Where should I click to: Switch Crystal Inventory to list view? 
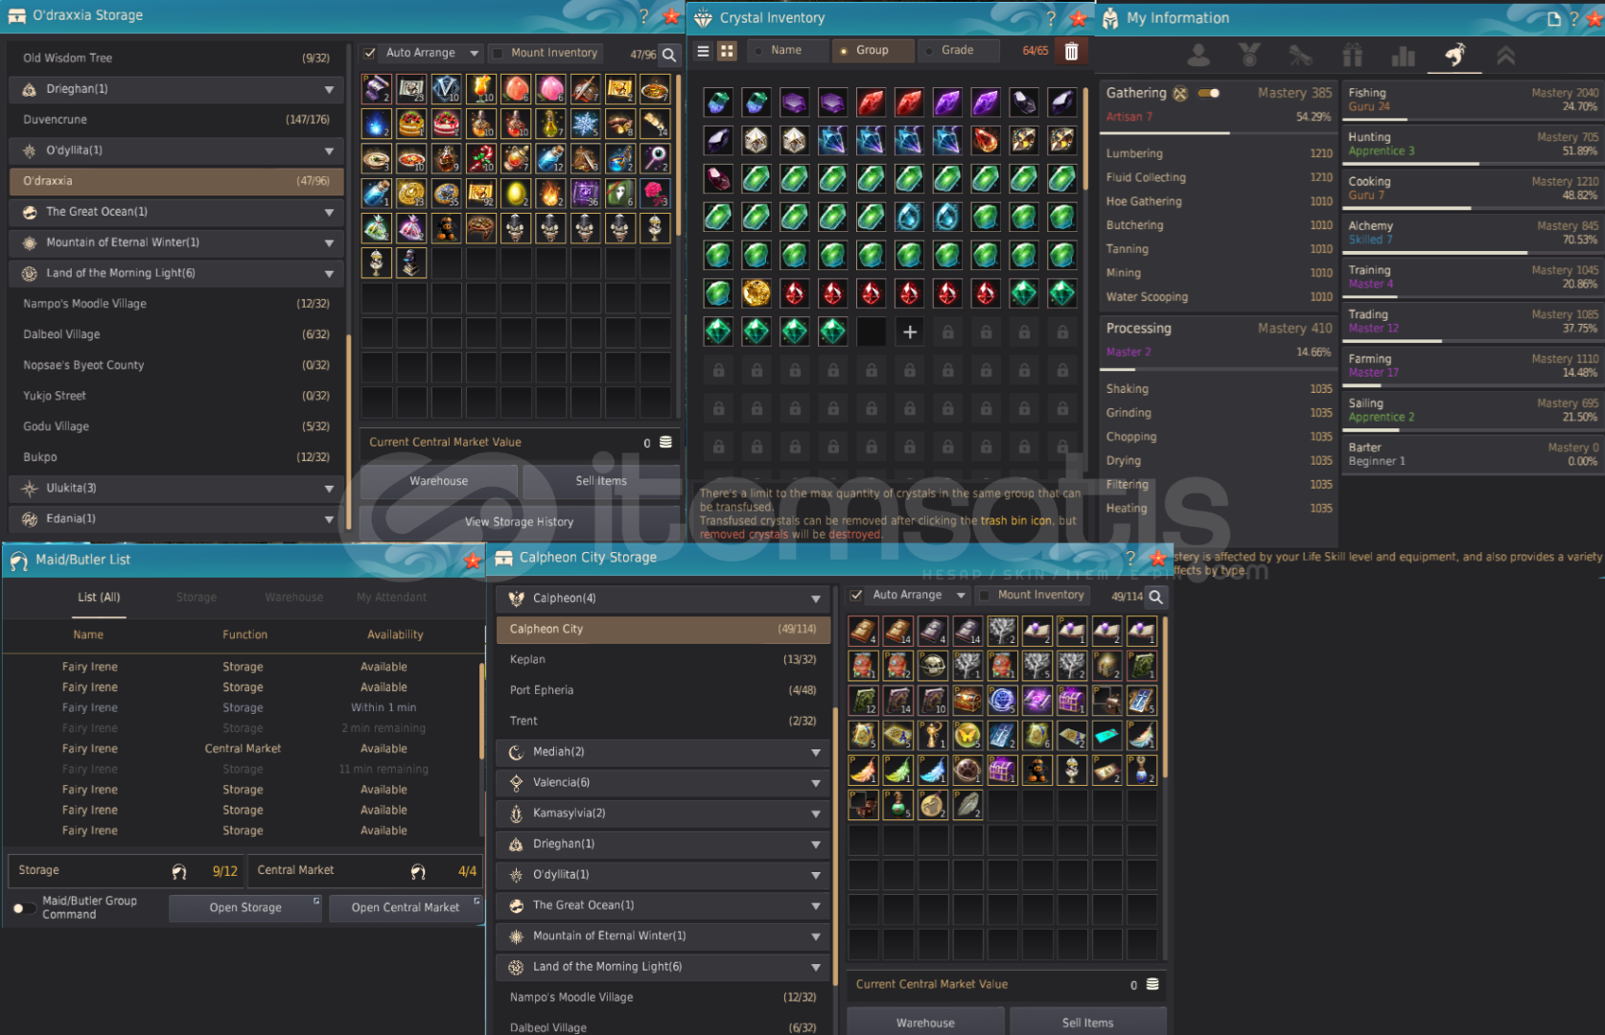(x=703, y=51)
